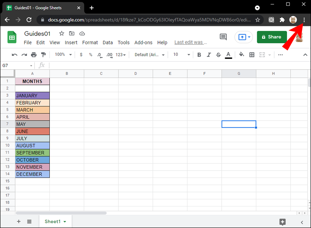Image resolution: width=311 pixels, height=228 pixels.
Task: Increase decimal places icon
Action: pyautogui.click(x=109, y=55)
